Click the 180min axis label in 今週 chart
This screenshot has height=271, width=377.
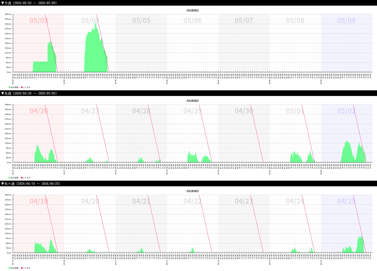coord(8,43)
